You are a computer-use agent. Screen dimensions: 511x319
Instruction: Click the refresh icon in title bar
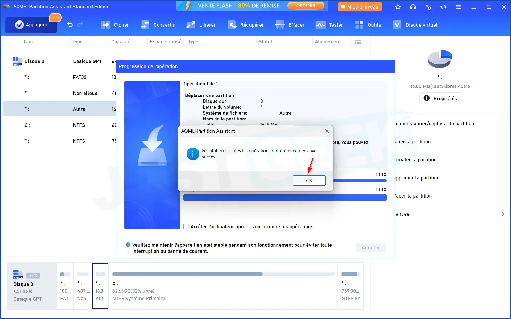point(443,7)
